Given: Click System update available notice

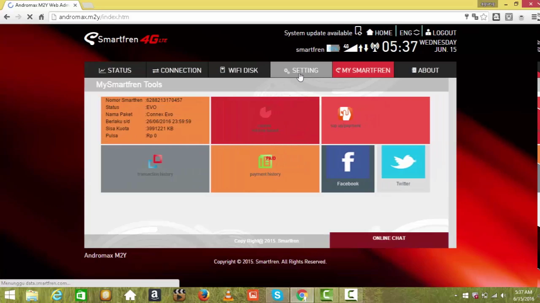Looking at the screenshot, I should 318,33.
